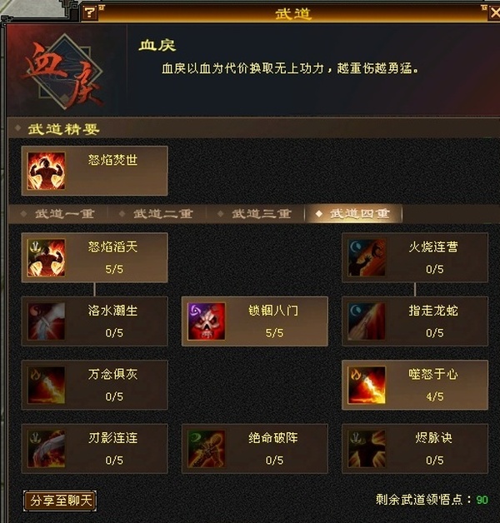Click the 火烧连营 skill icon
500x523 pixels.
tap(367, 257)
